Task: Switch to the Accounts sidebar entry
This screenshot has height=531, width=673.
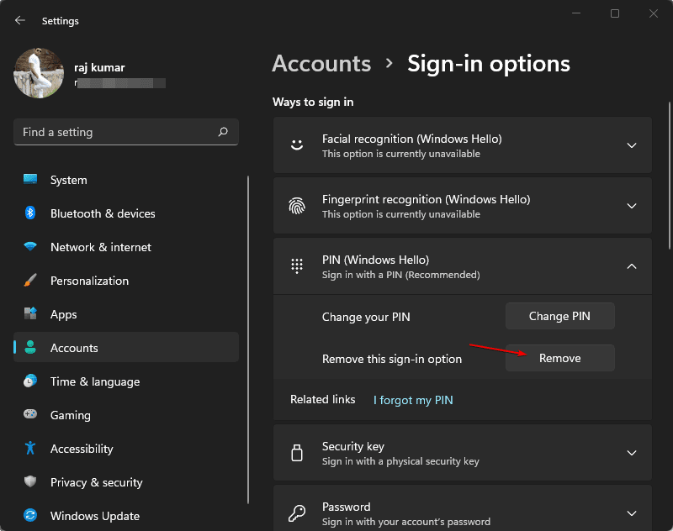Action: 76,348
